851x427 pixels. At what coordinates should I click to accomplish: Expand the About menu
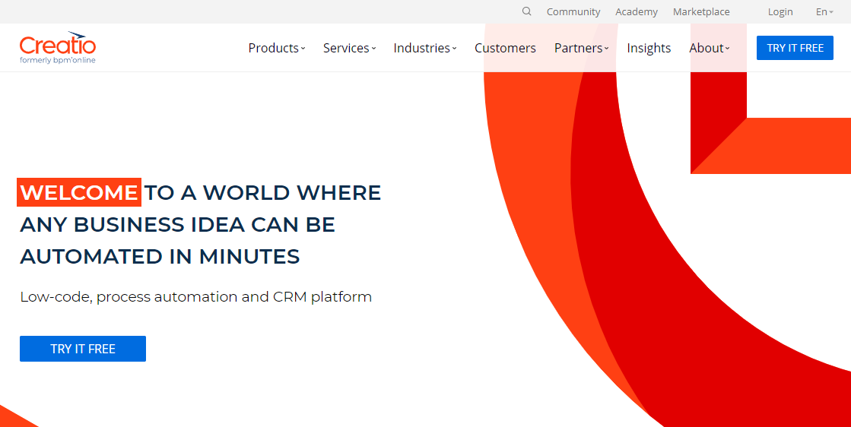(710, 48)
